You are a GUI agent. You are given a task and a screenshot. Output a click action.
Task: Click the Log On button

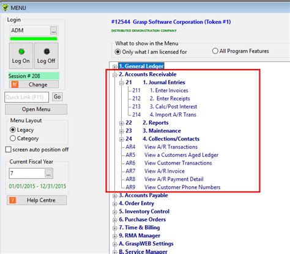coord(21,56)
